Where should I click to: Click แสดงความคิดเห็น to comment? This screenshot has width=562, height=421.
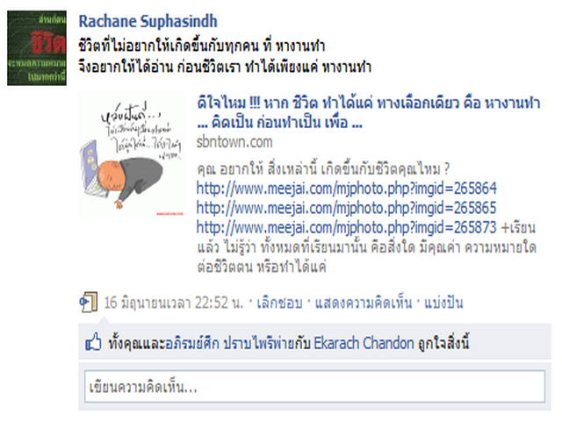[x=364, y=303]
